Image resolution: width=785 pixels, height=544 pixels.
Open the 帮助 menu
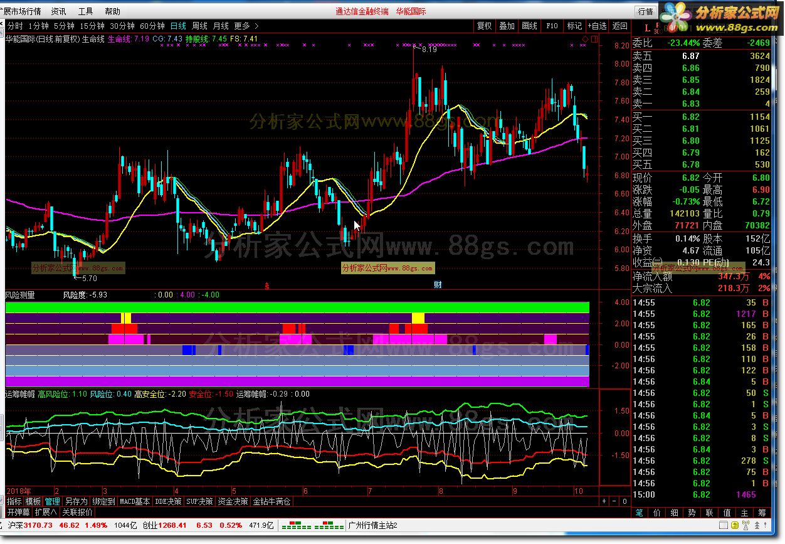pyautogui.click(x=112, y=11)
